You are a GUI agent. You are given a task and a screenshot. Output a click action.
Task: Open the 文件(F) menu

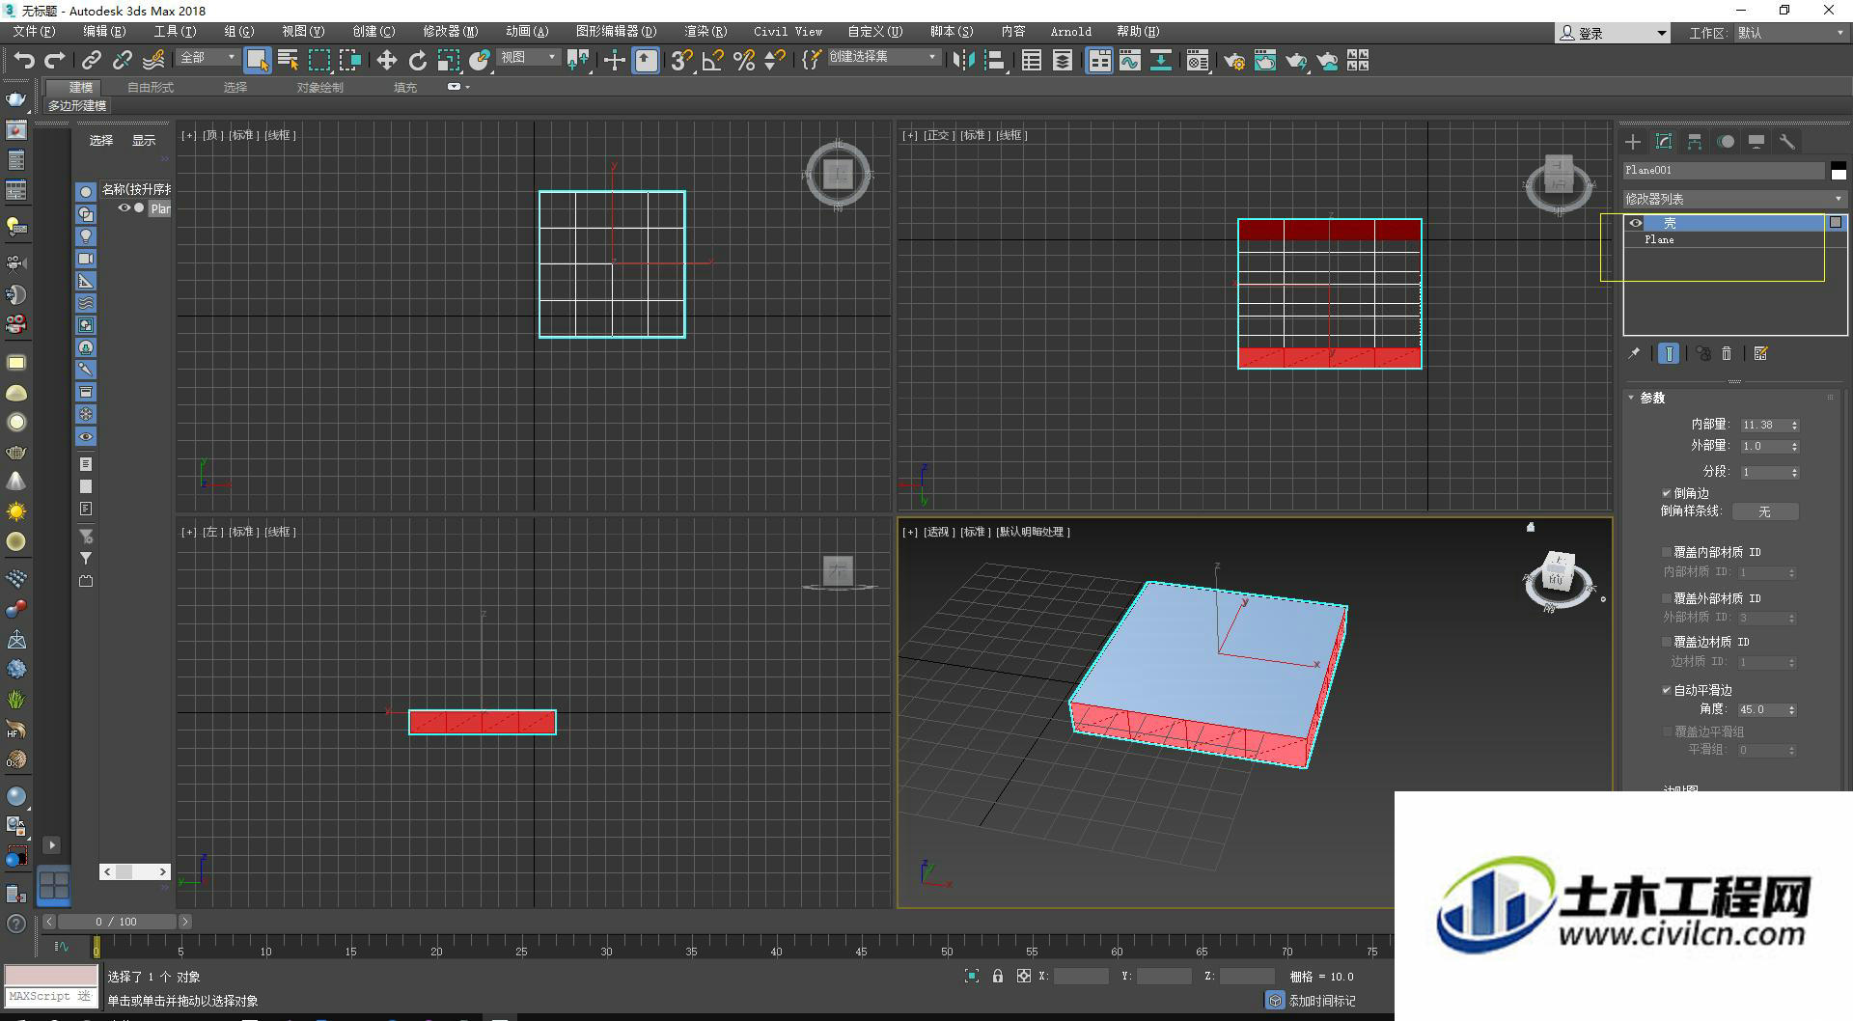pyautogui.click(x=34, y=32)
